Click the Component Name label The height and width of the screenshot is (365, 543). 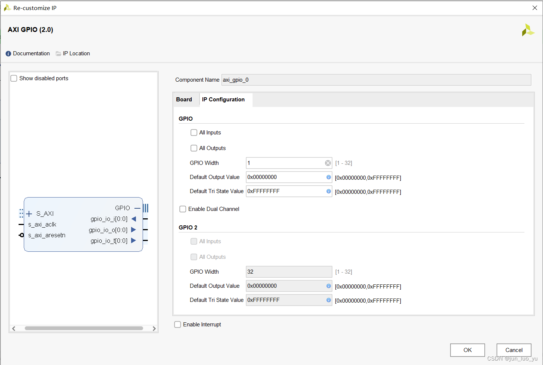pyautogui.click(x=197, y=80)
